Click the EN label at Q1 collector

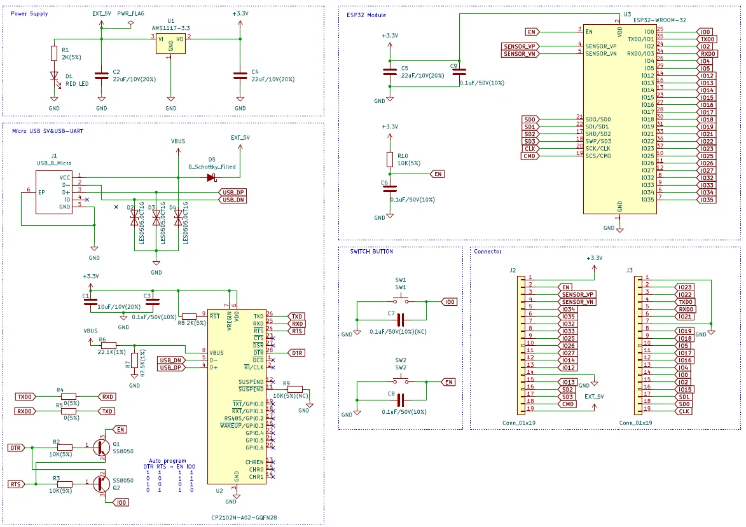(x=120, y=430)
